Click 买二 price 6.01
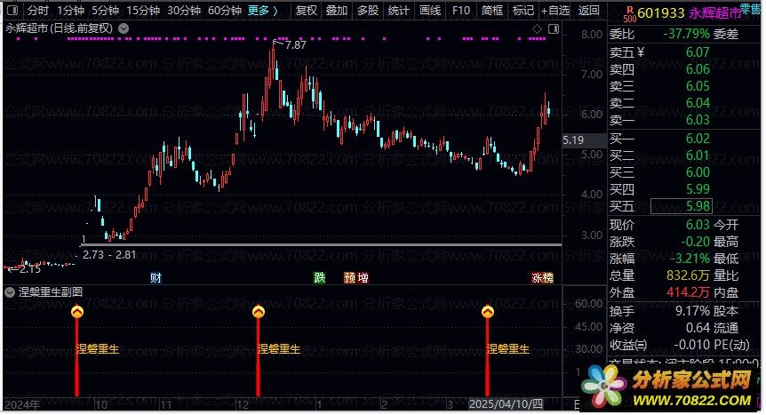 (698, 156)
